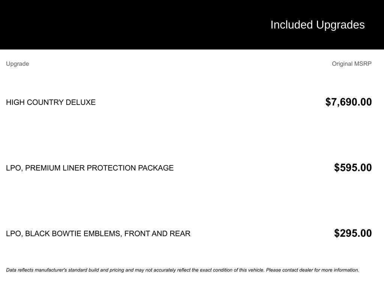The height and width of the screenshot is (288, 384).
Task: Click the Included Upgrades heading
Action: (317, 25)
